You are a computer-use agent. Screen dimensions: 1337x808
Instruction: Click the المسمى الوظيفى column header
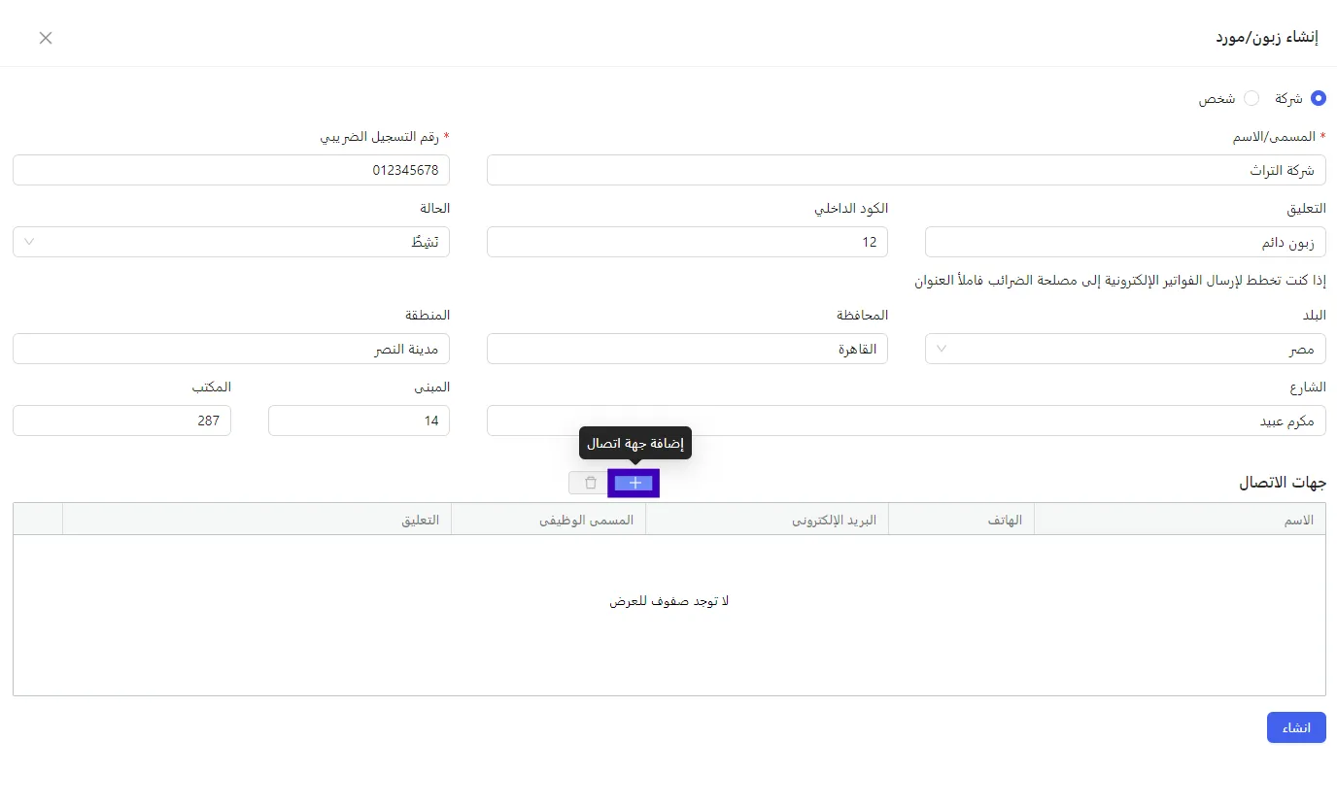coord(548,520)
